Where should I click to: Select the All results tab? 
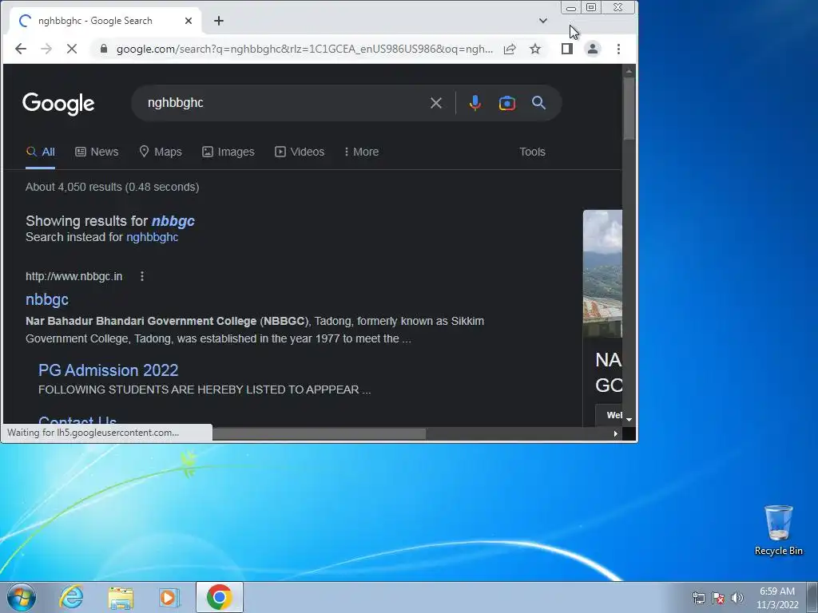40,152
